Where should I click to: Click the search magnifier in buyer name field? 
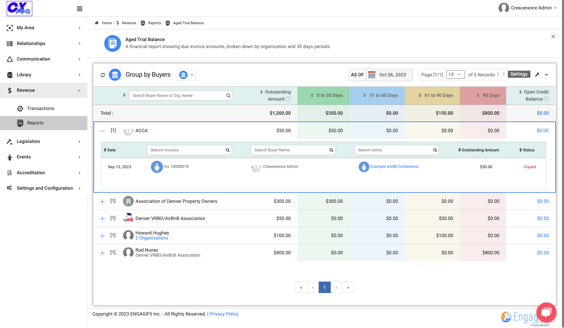pos(229,96)
